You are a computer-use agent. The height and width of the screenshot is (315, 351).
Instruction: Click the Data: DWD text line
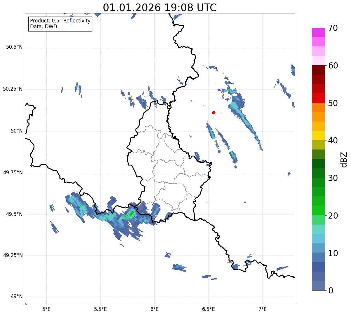(44, 27)
